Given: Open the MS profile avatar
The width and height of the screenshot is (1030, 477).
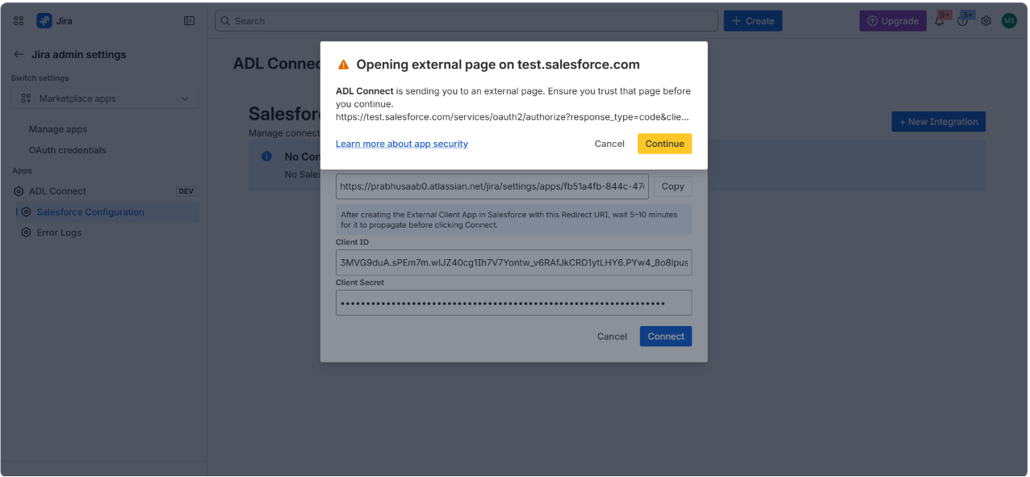Looking at the screenshot, I should click(x=1009, y=21).
